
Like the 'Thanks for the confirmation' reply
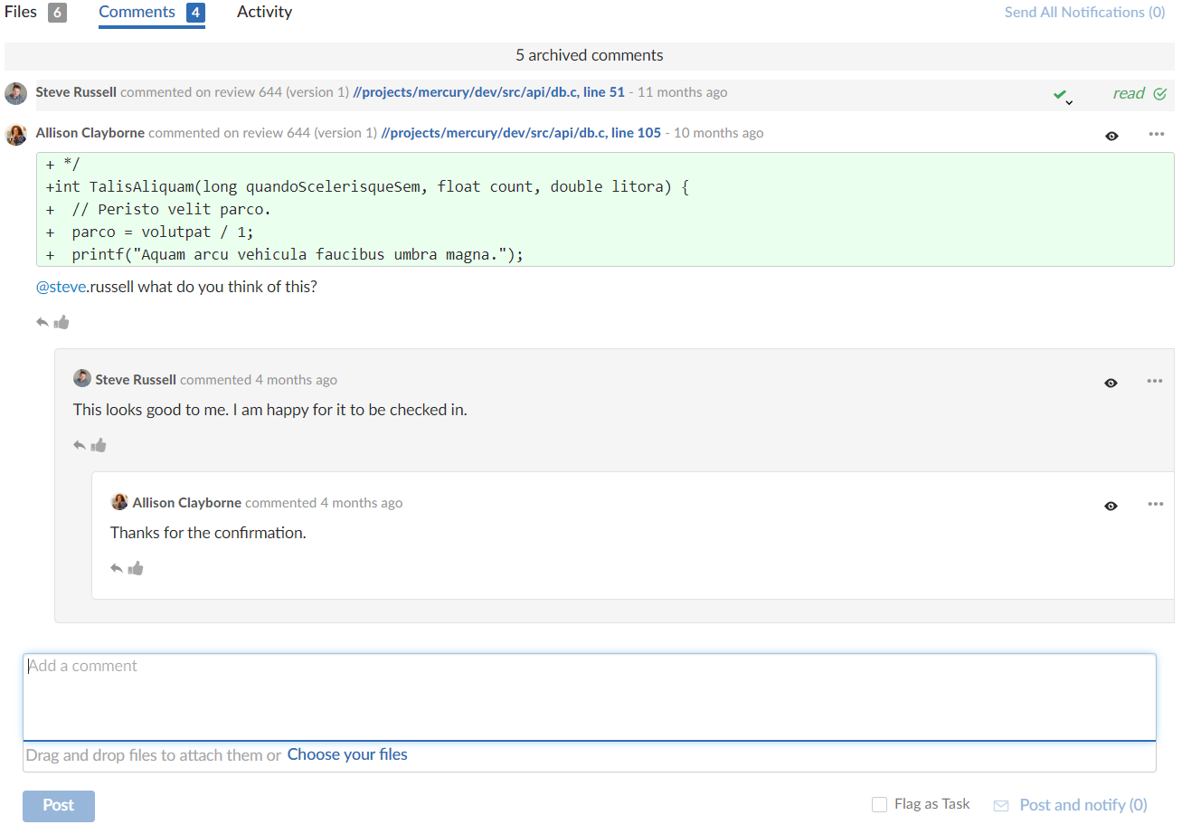pos(136,567)
